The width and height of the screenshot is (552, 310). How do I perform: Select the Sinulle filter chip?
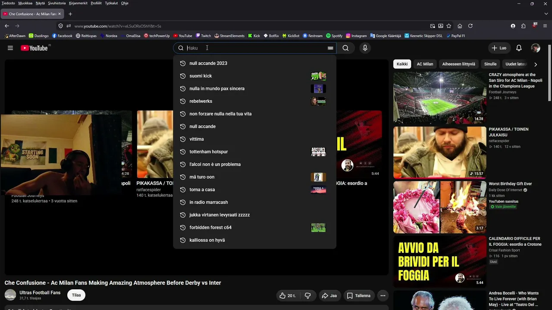click(x=490, y=64)
